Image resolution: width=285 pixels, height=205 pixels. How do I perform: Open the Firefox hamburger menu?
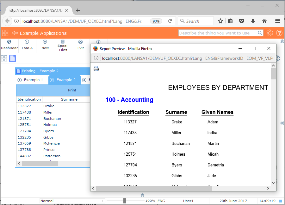(278, 21)
